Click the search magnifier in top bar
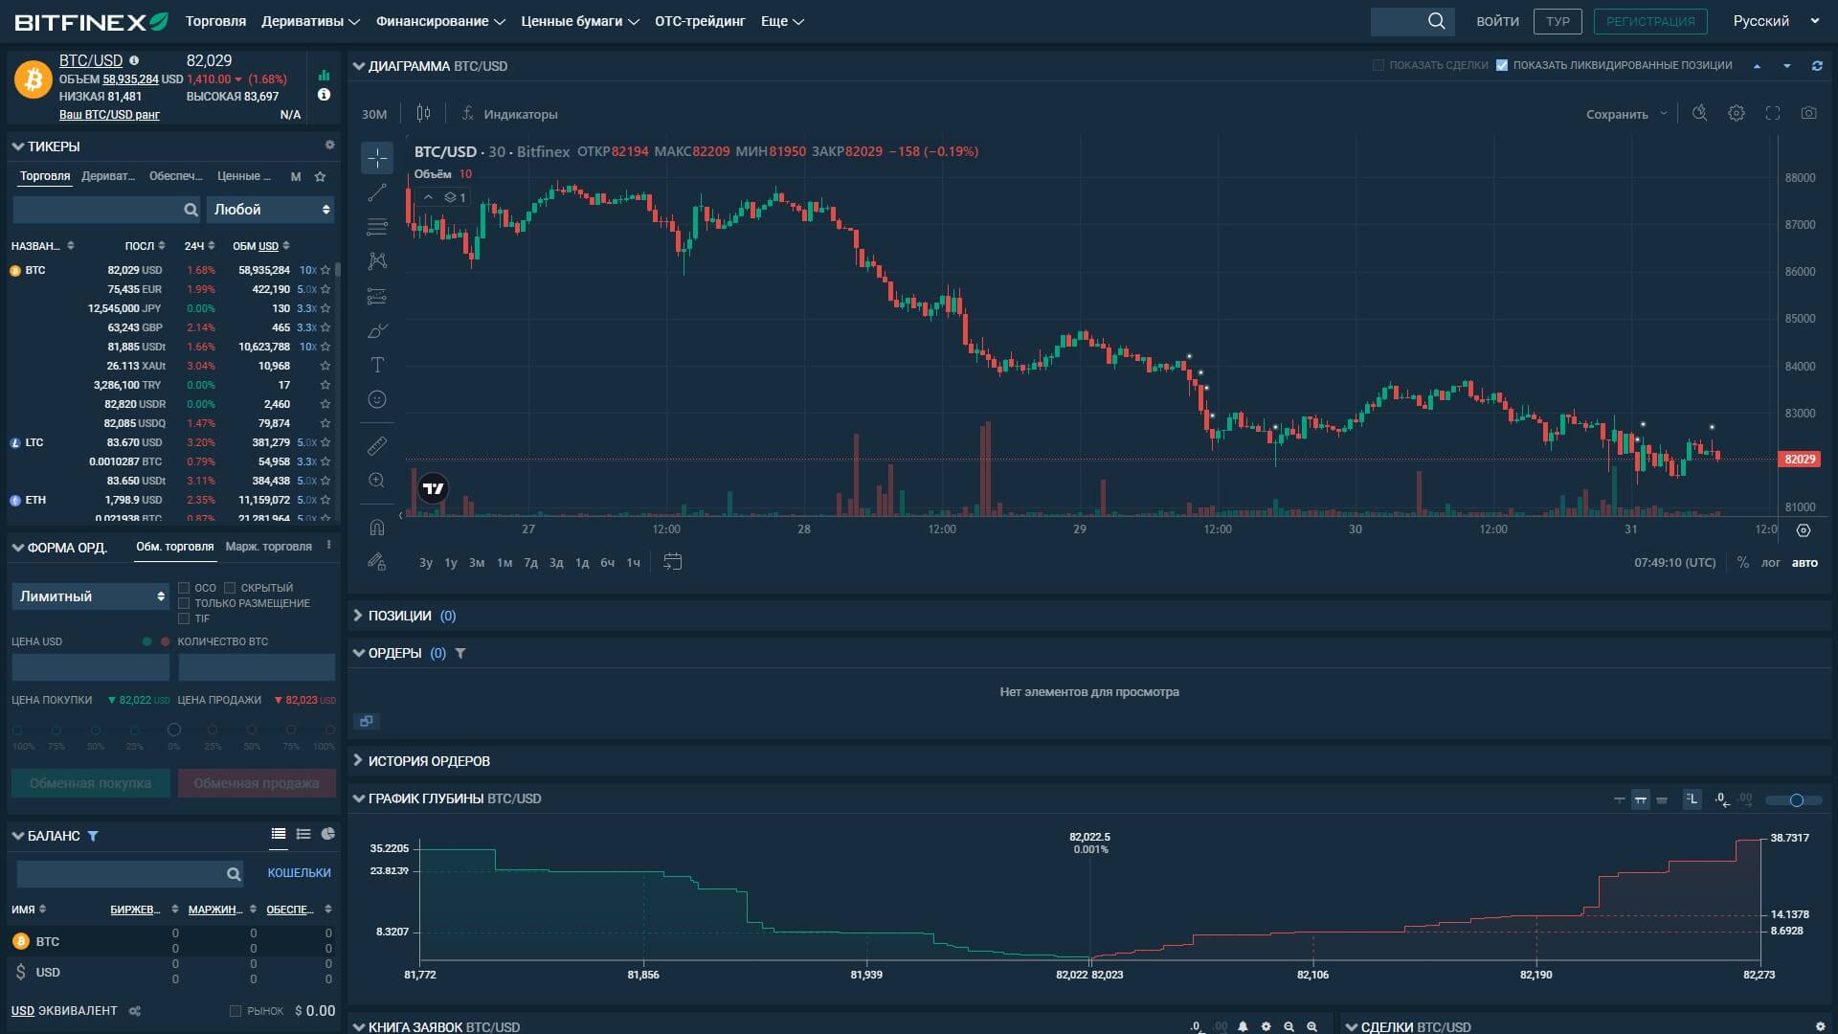This screenshot has height=1034, width=1838. tap(1436, 21)
